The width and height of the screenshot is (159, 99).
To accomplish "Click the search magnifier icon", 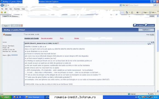I will [155, 5].
